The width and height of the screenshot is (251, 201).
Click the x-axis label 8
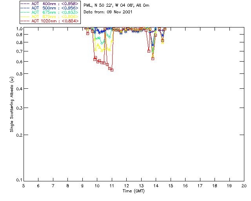[67, 186]
